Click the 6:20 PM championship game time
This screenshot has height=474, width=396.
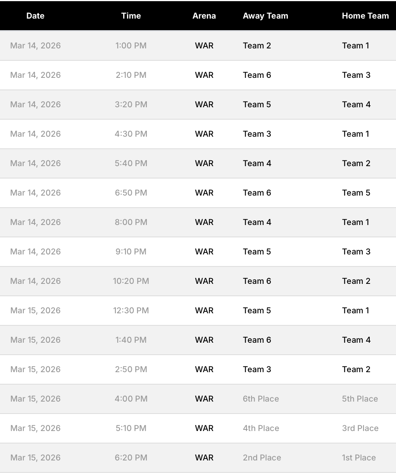click(131, 458)
